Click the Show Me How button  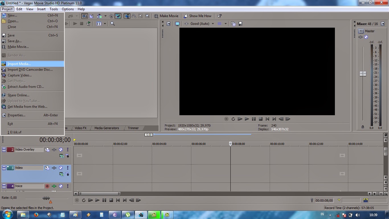coord(198,16)
